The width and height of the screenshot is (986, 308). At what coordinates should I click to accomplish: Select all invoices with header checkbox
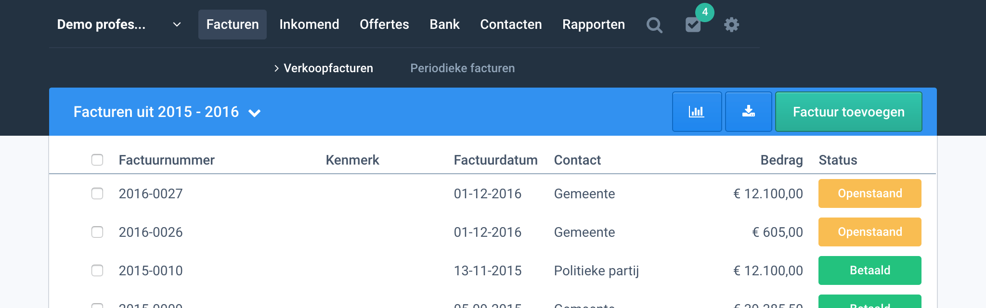[x=97, y=160]
